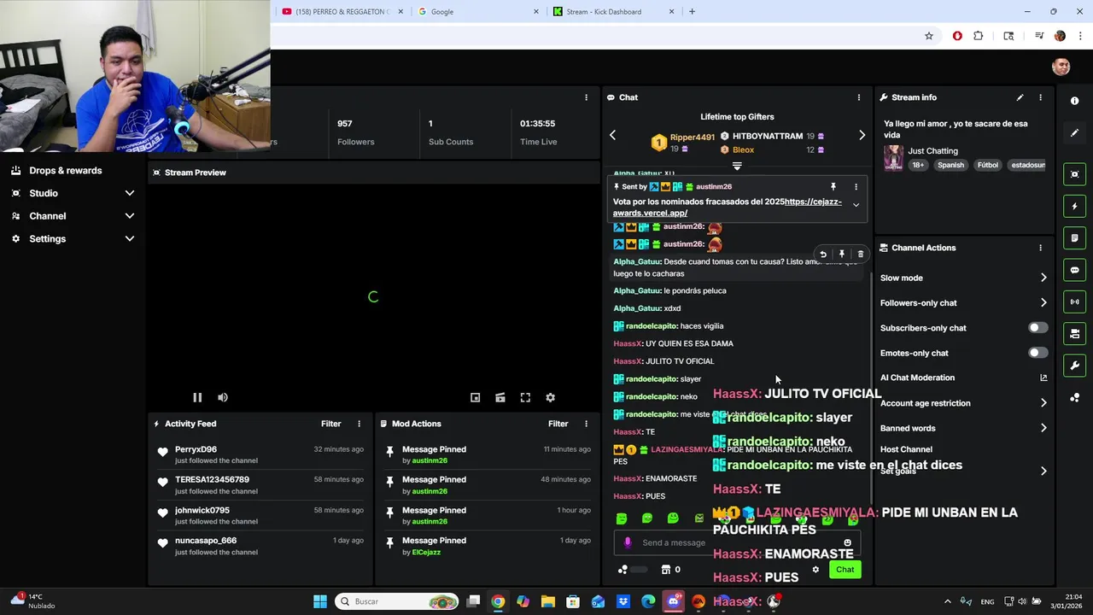Open cejazz-awards.vercel.app link in pinned message
The image size is (1093, 615).
[728, 208]
